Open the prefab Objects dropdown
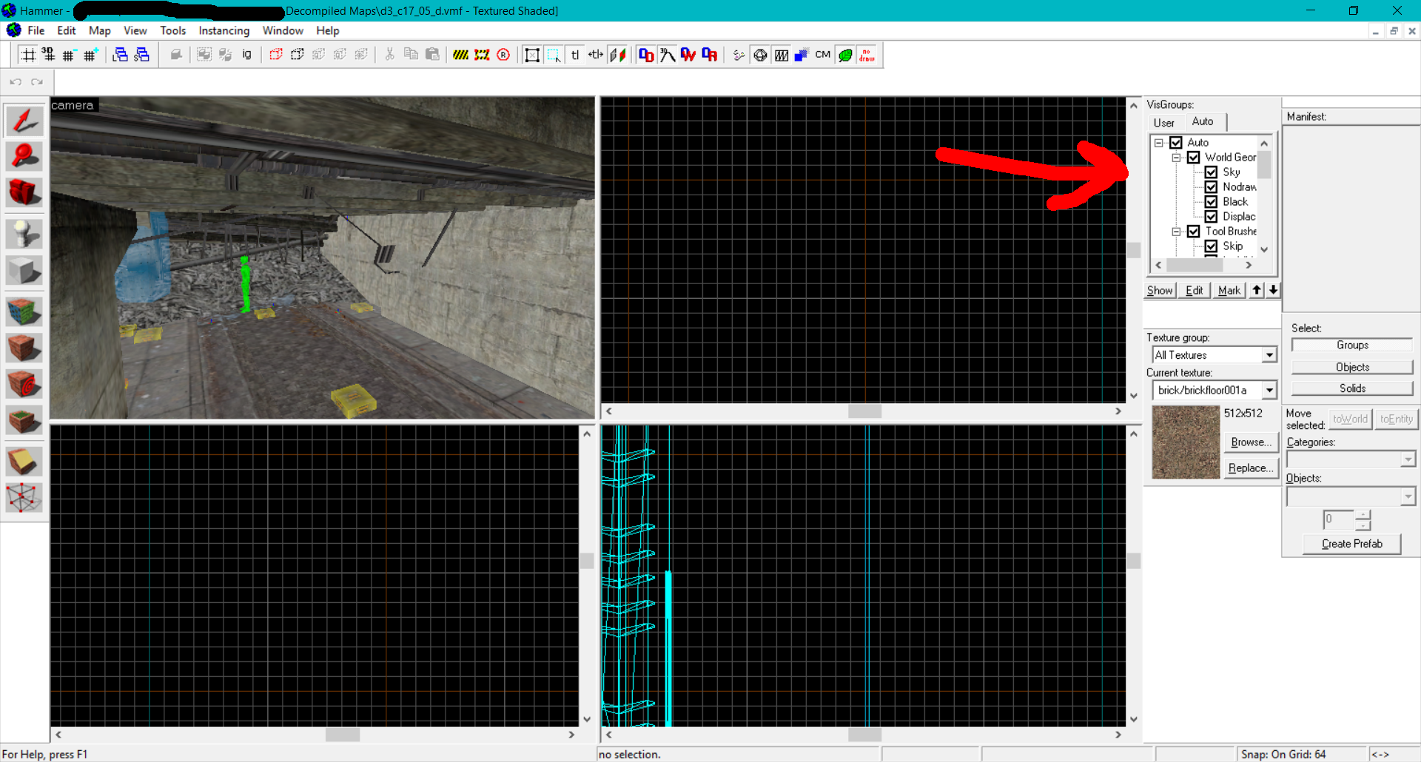Screen dimensions: 1421x762 click(x=1408, y=496)
